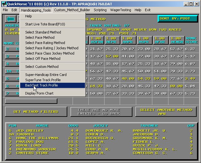Open Display Form Chart from menu
The image size is (201, 163).
[x=39, y=93]
